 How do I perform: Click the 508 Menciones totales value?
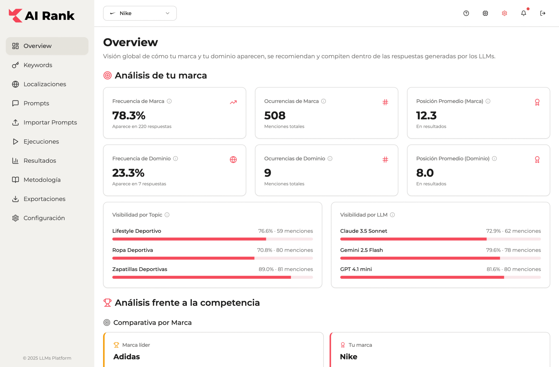pos(275,116)
